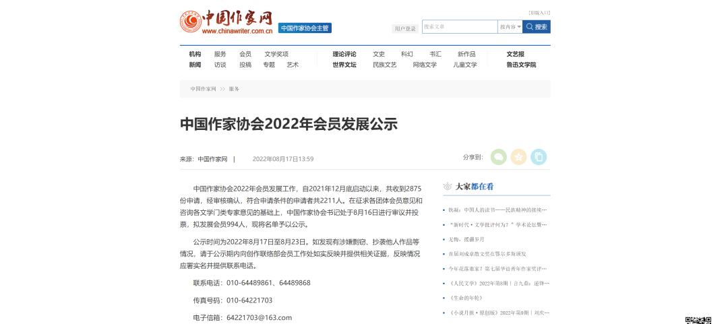728x324 pixels.
Task: Open the 铁凝：中国人的读书 sidebar article
Action: pos(497,209)
